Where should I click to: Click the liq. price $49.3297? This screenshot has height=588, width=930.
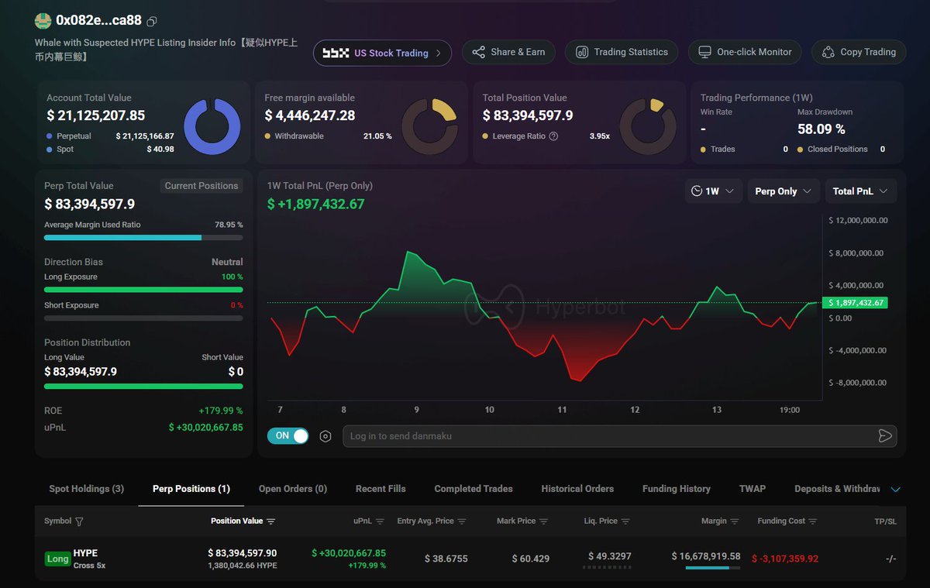click(610, 556)
